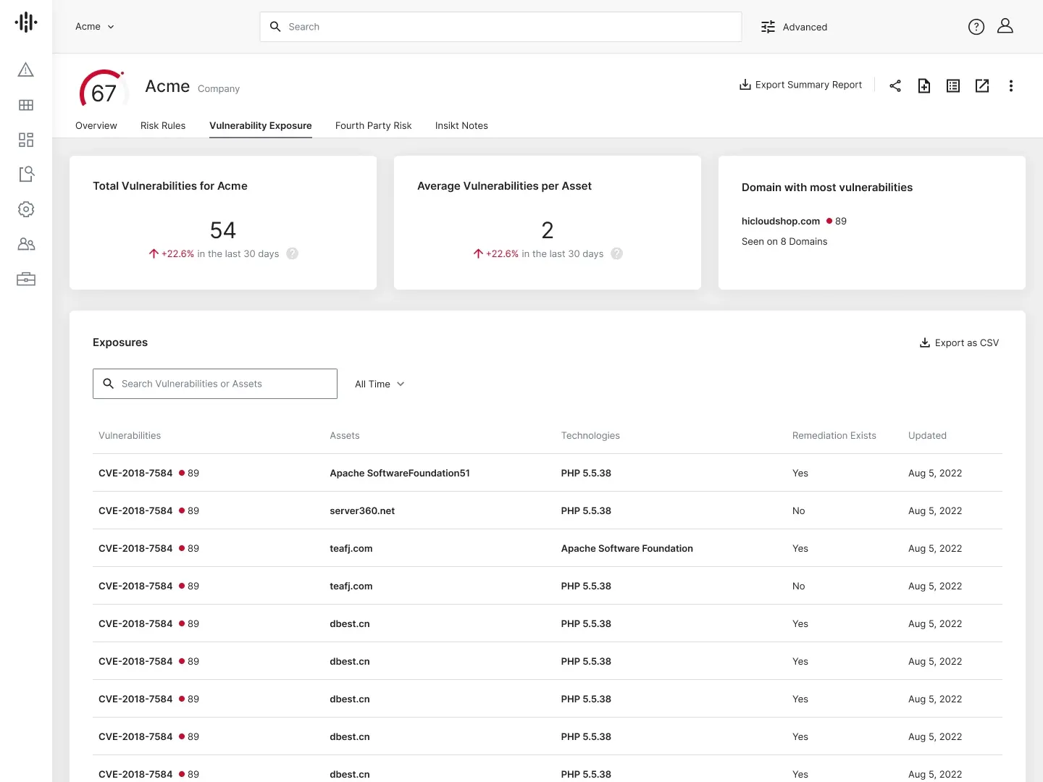Open the three-dot more options menu
1043x782 pixels.
click(1011, 85)
